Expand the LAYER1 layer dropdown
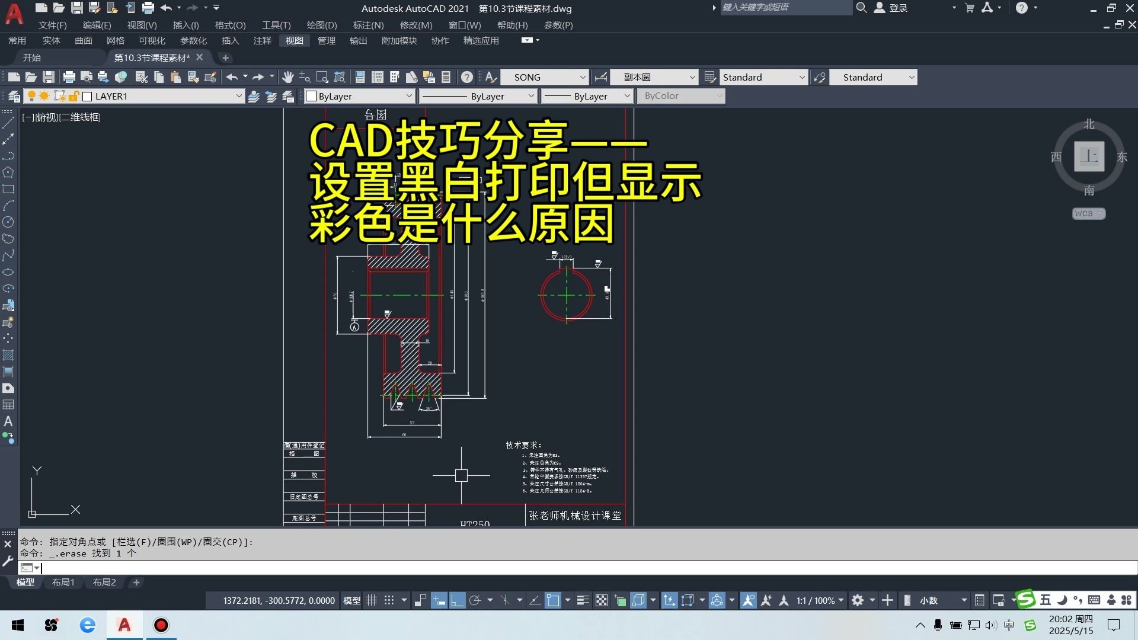Image resolution: width=1138 pixels, height=640 pixels. (238, 95)
